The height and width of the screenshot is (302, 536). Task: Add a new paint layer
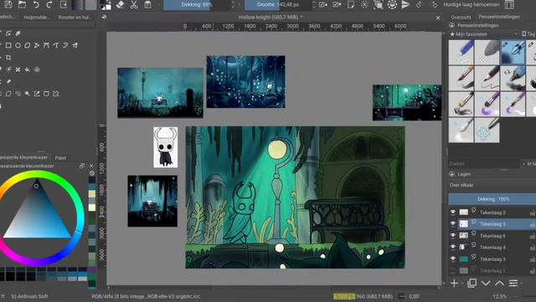[x=454, y=284]
